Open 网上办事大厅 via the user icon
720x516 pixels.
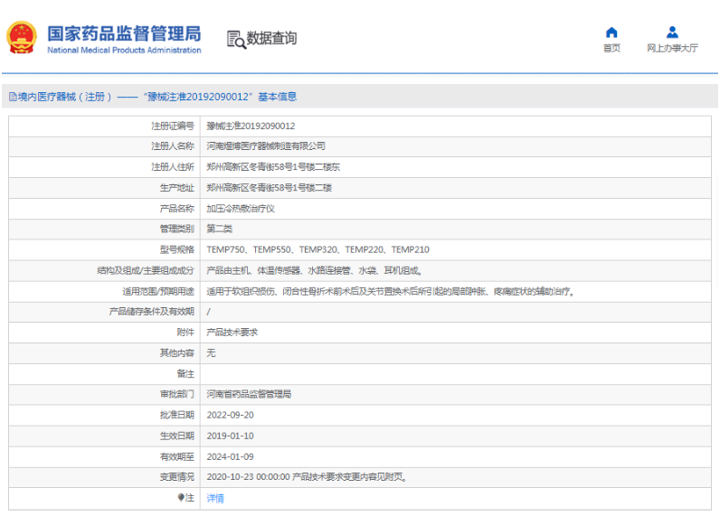pos(672,33)
